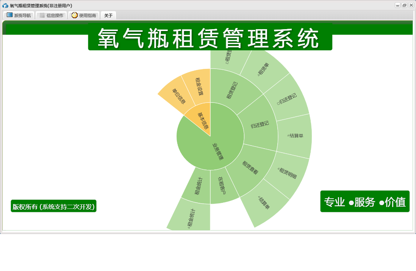Switch to the 信息操作 tab
The image size is (416, 271).
[x=51, y=16]
